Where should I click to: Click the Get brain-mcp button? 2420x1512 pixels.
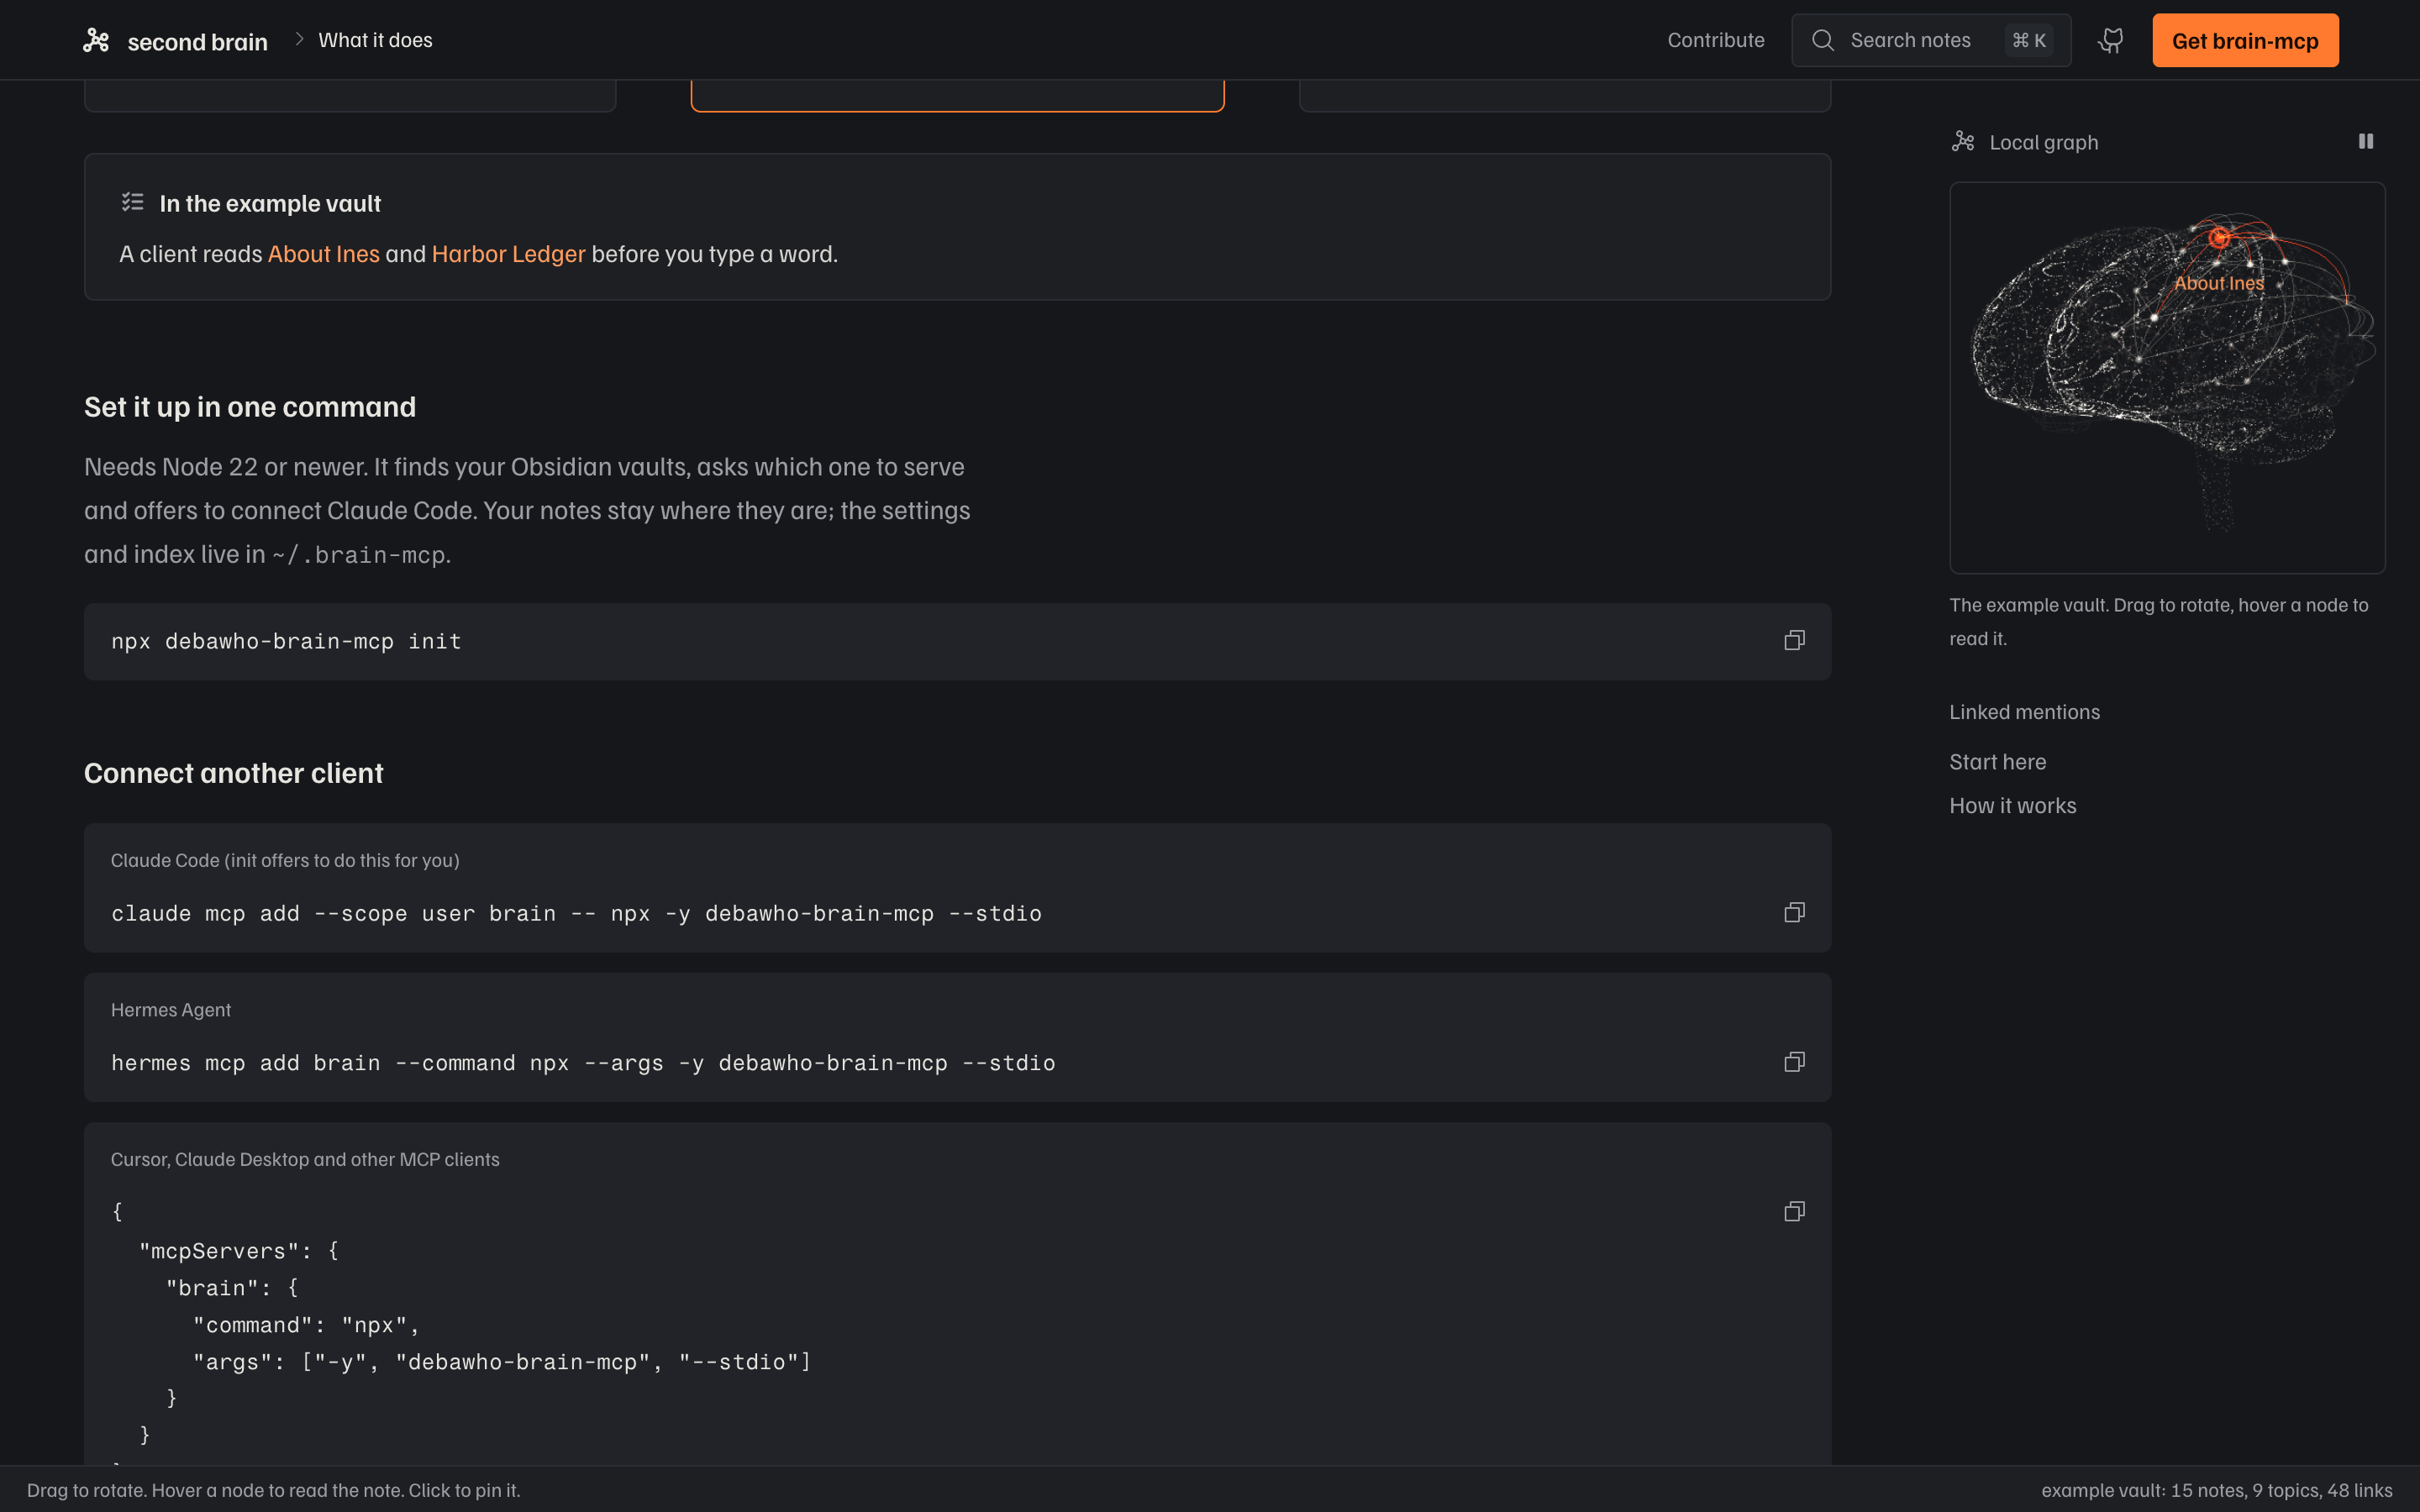point(2245,40)
